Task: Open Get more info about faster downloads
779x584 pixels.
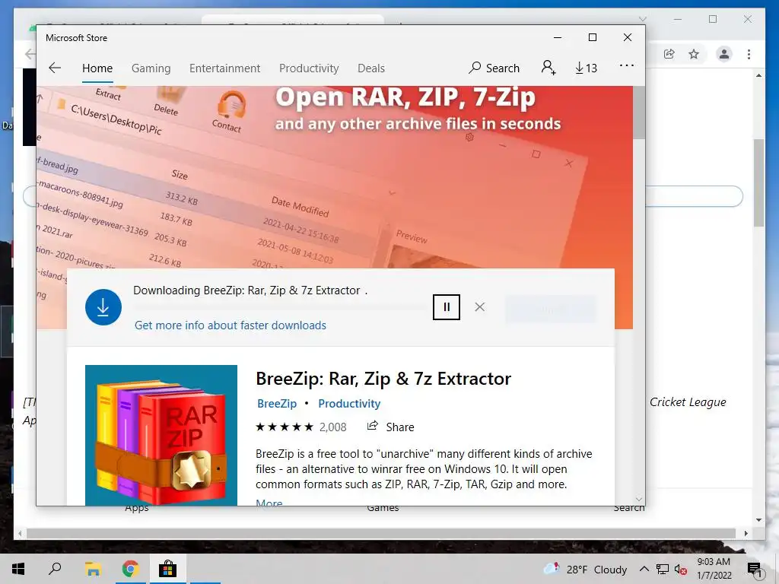Action: 231,325
